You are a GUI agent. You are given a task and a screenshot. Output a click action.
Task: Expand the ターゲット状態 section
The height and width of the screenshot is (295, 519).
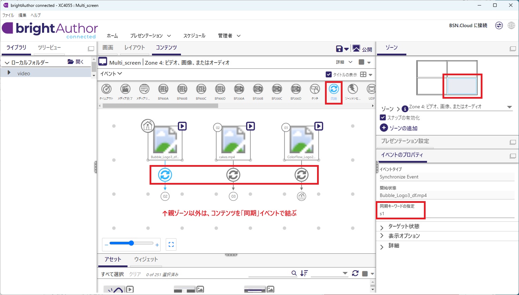(382, 227)
